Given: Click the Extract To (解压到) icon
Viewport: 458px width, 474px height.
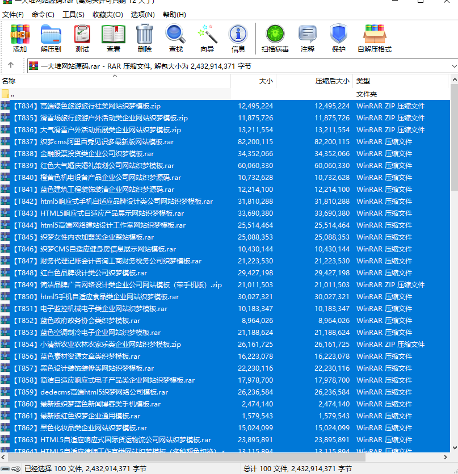Looking at the screenshot, I should [x=51, y=39].
